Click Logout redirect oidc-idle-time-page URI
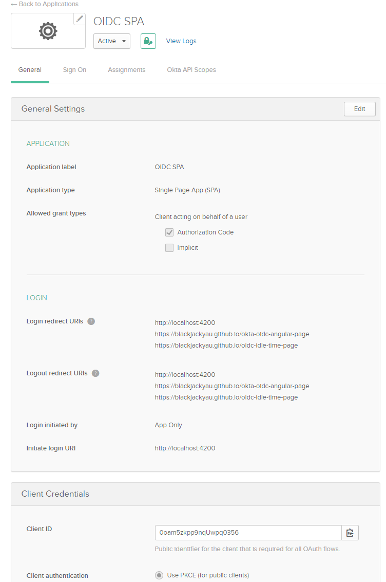 (226, 397)
